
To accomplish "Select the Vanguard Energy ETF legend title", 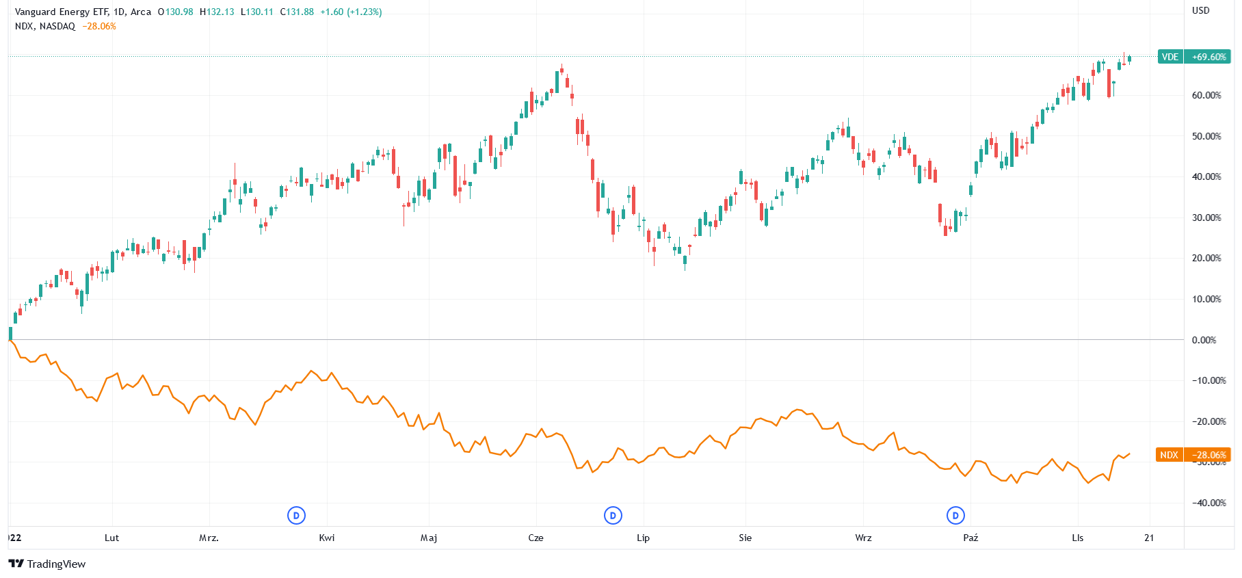I will (83, 12).
